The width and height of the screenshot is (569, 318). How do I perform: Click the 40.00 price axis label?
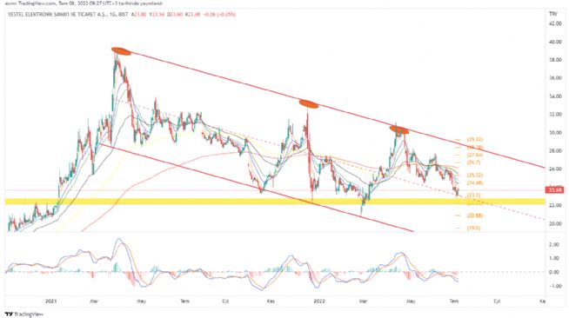click(x=556, y=42)
